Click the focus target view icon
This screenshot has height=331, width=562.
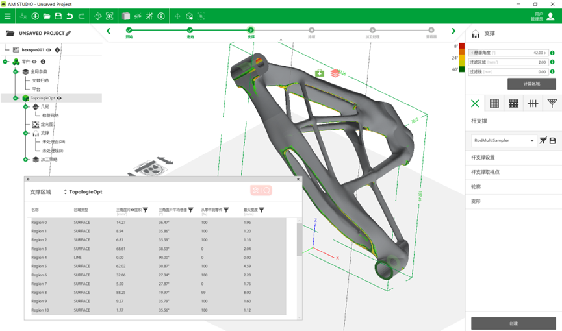110,16
